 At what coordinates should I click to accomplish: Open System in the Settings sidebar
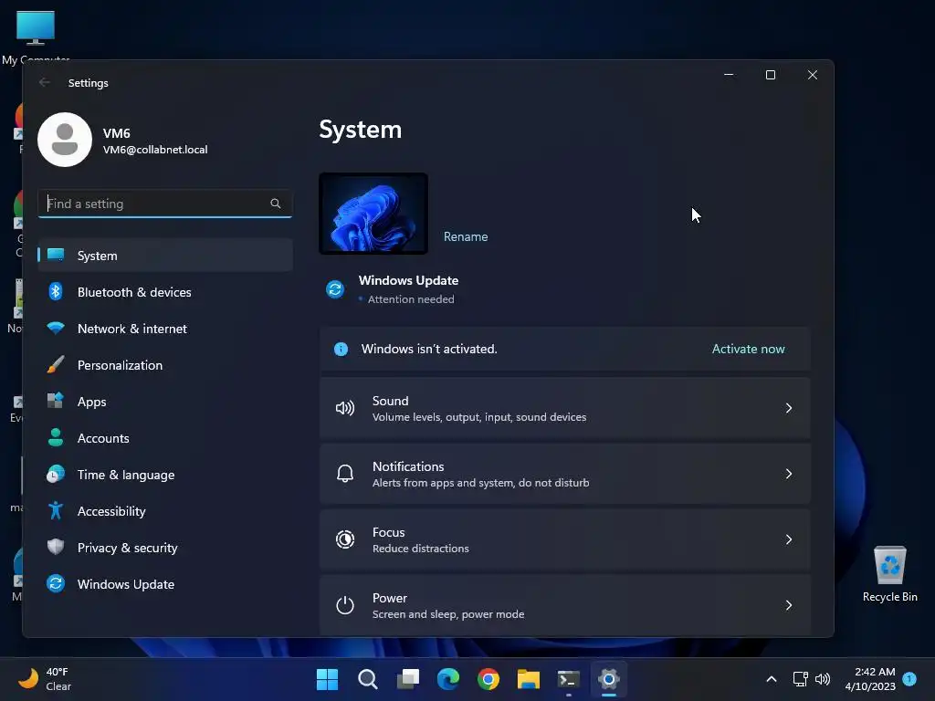point(164,256)
